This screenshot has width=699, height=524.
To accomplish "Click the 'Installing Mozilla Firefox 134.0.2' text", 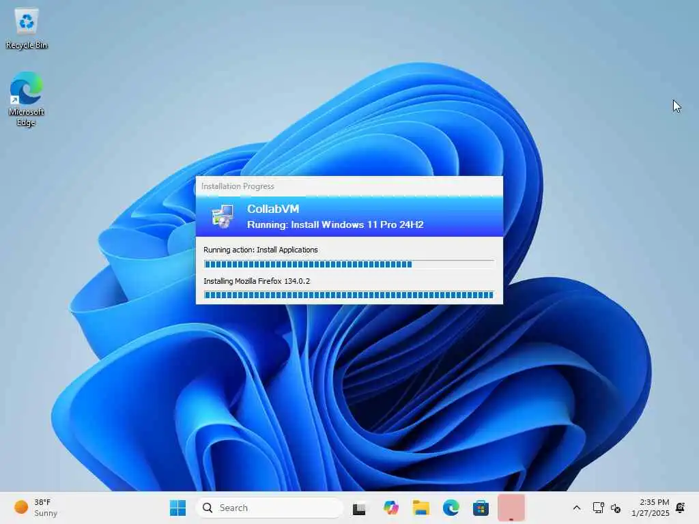I will click(257, 281).
